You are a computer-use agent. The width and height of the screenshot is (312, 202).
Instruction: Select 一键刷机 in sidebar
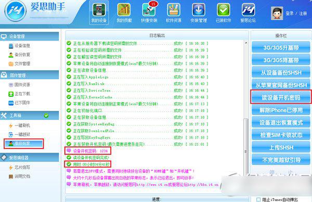[x=20, y=125]
